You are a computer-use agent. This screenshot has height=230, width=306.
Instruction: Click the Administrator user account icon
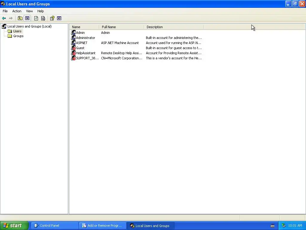[x=74, y=37]
